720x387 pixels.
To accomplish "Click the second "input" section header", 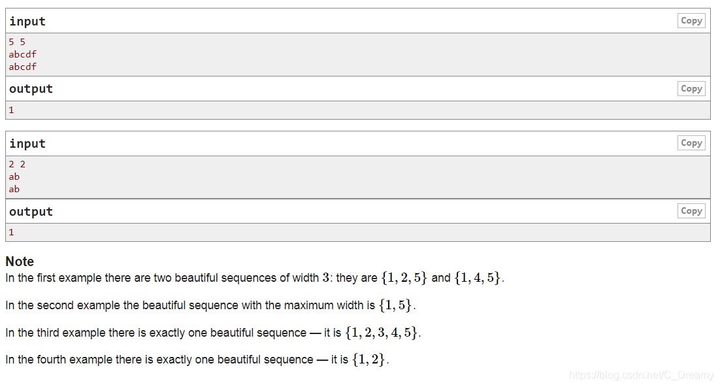I will [x=27, y=143].
